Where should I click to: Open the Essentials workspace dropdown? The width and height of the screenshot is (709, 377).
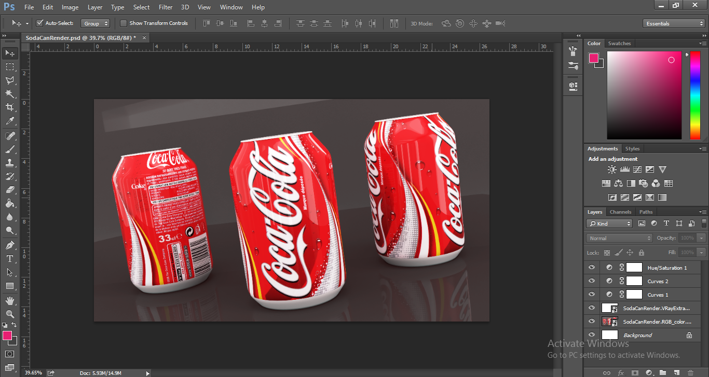coord(673,23)
